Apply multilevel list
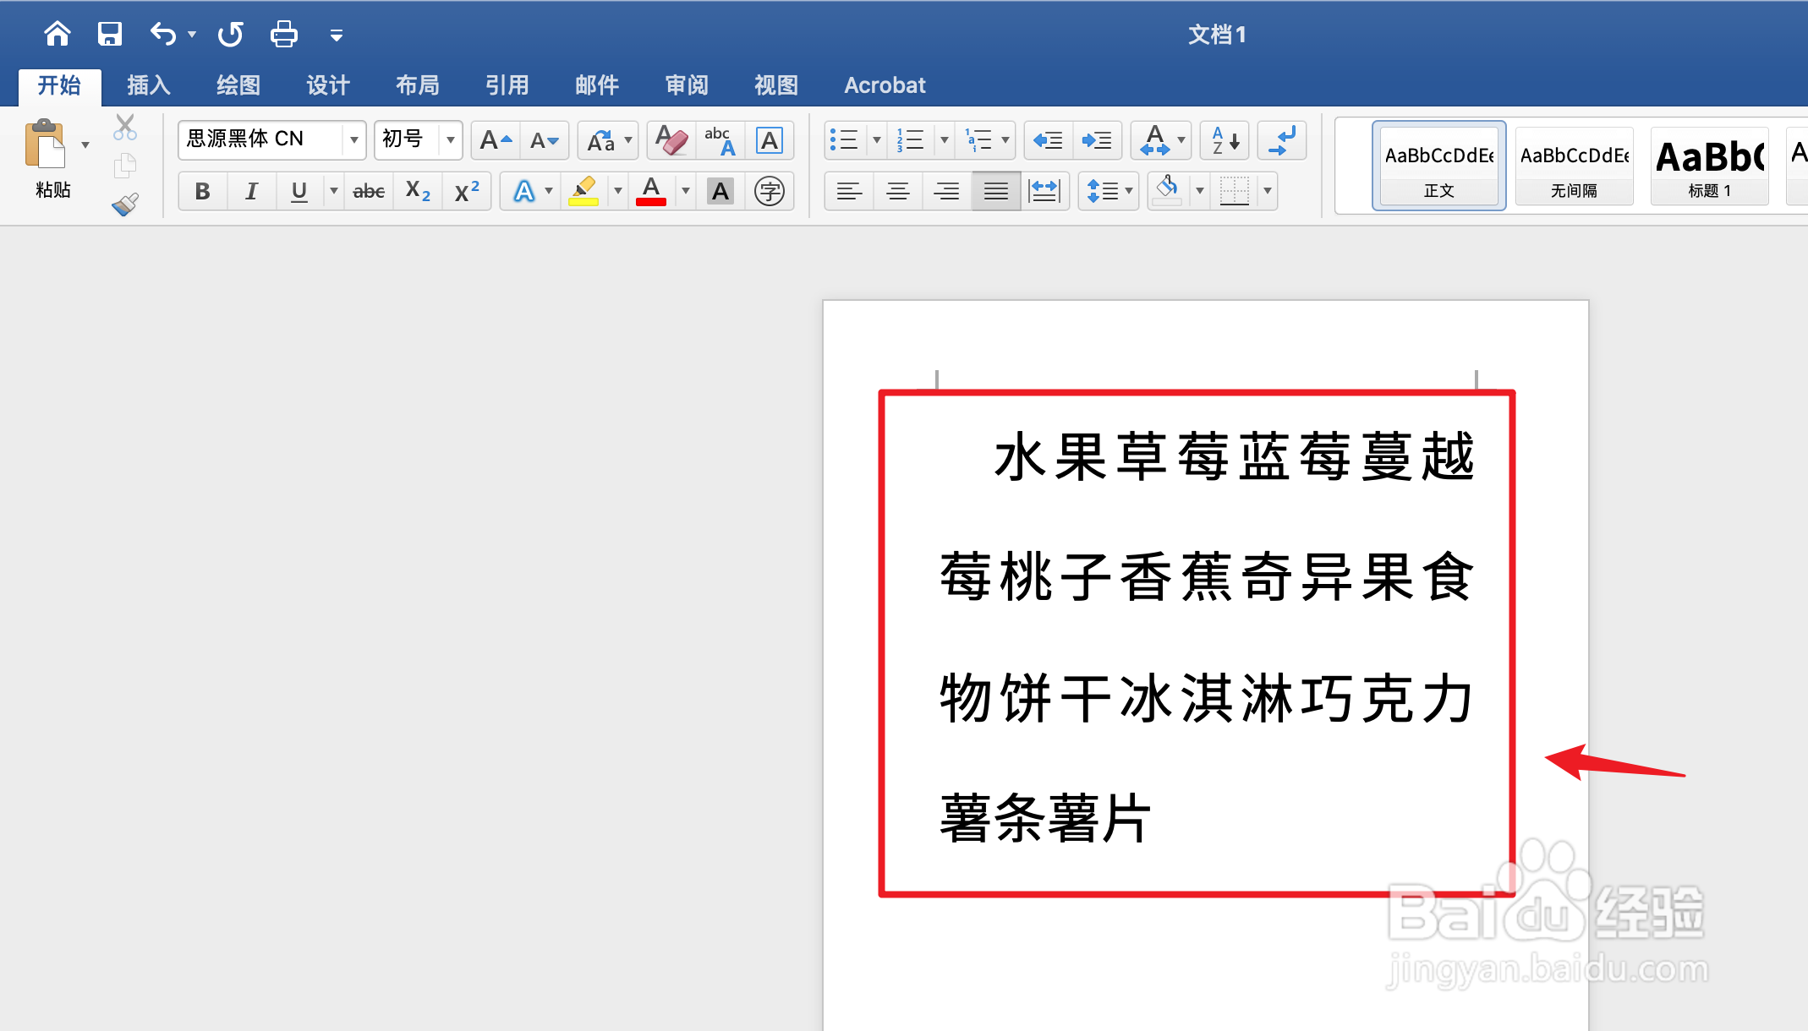Image resolution: width=1808 pixels, height=1031 pixels. (978, 140)
